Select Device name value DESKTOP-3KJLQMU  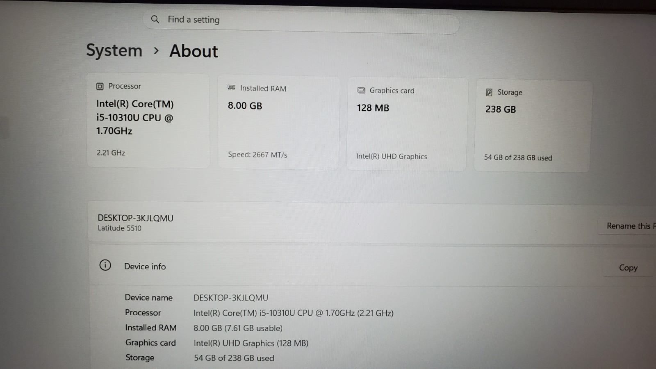[231, 298]
